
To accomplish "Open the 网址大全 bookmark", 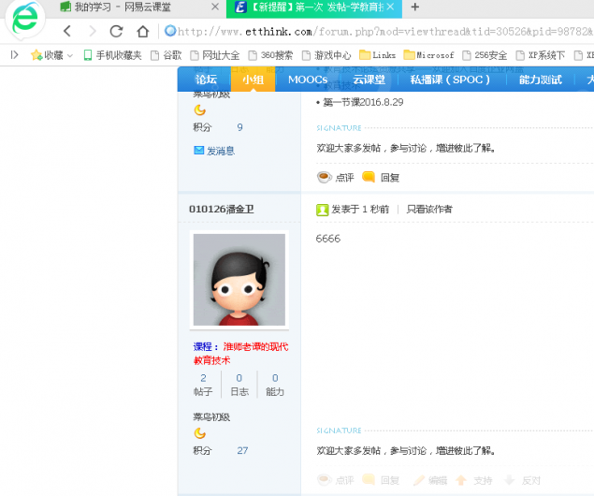I will pos(215,55).
